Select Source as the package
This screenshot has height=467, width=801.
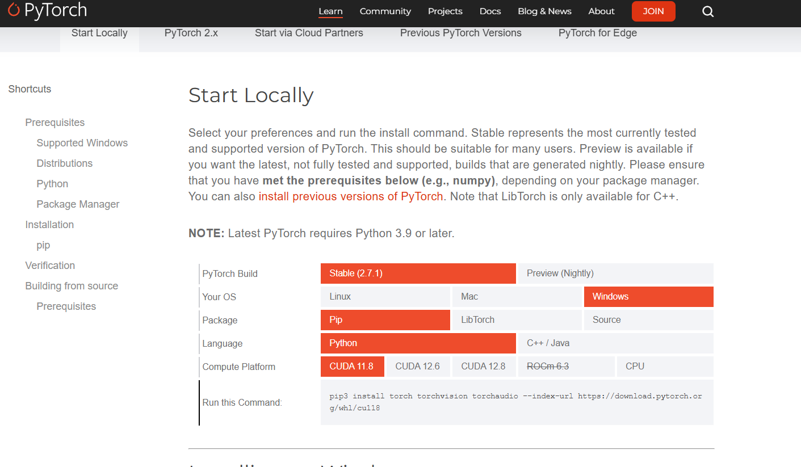649,320
